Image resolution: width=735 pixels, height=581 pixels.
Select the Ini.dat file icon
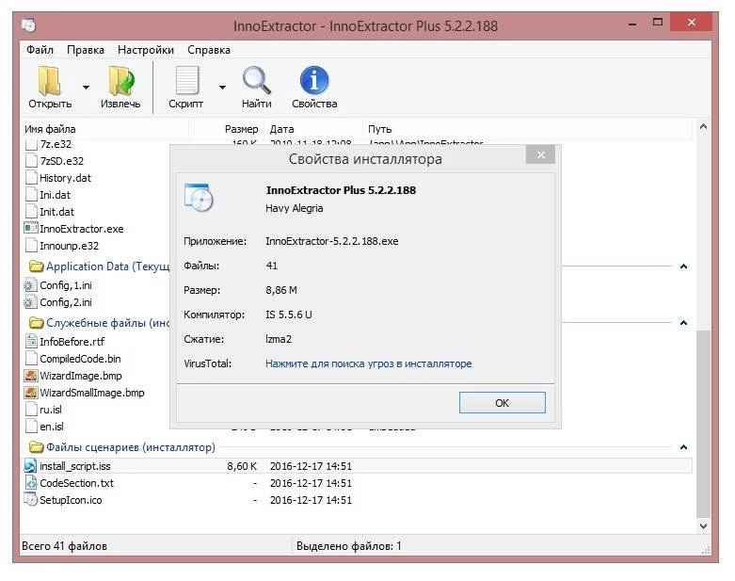coord(31,195)
